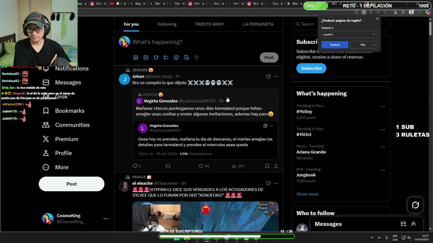Open CosmoKing account options menu

(106, 219)
